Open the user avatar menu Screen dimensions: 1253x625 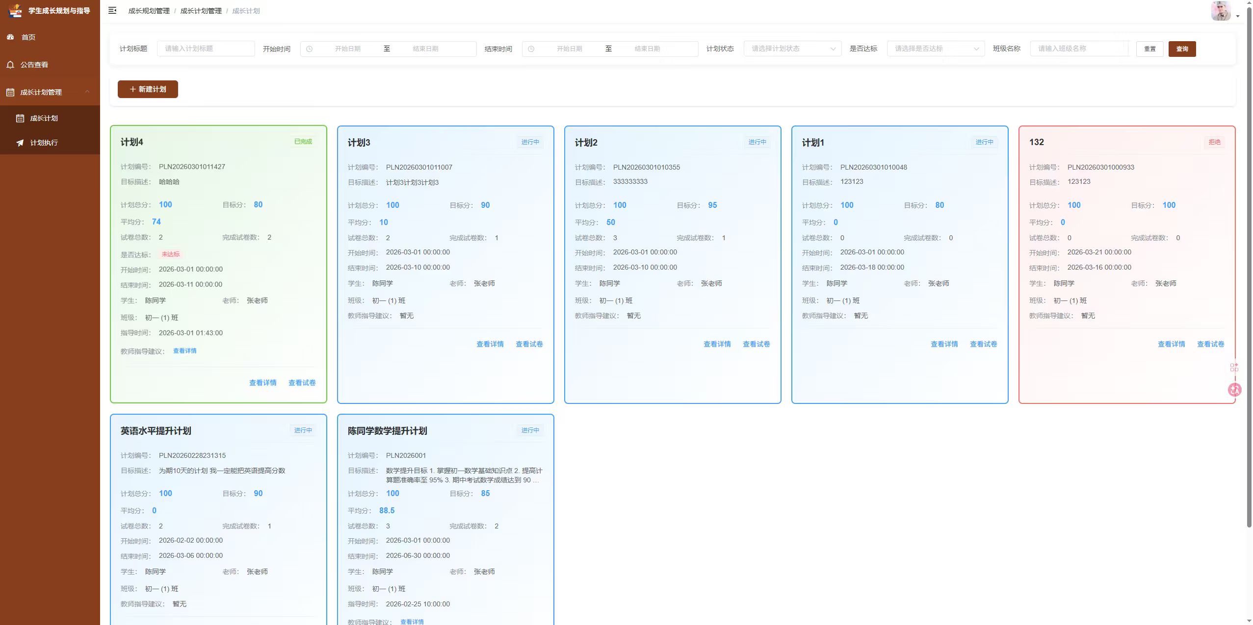pos(1221,11)
